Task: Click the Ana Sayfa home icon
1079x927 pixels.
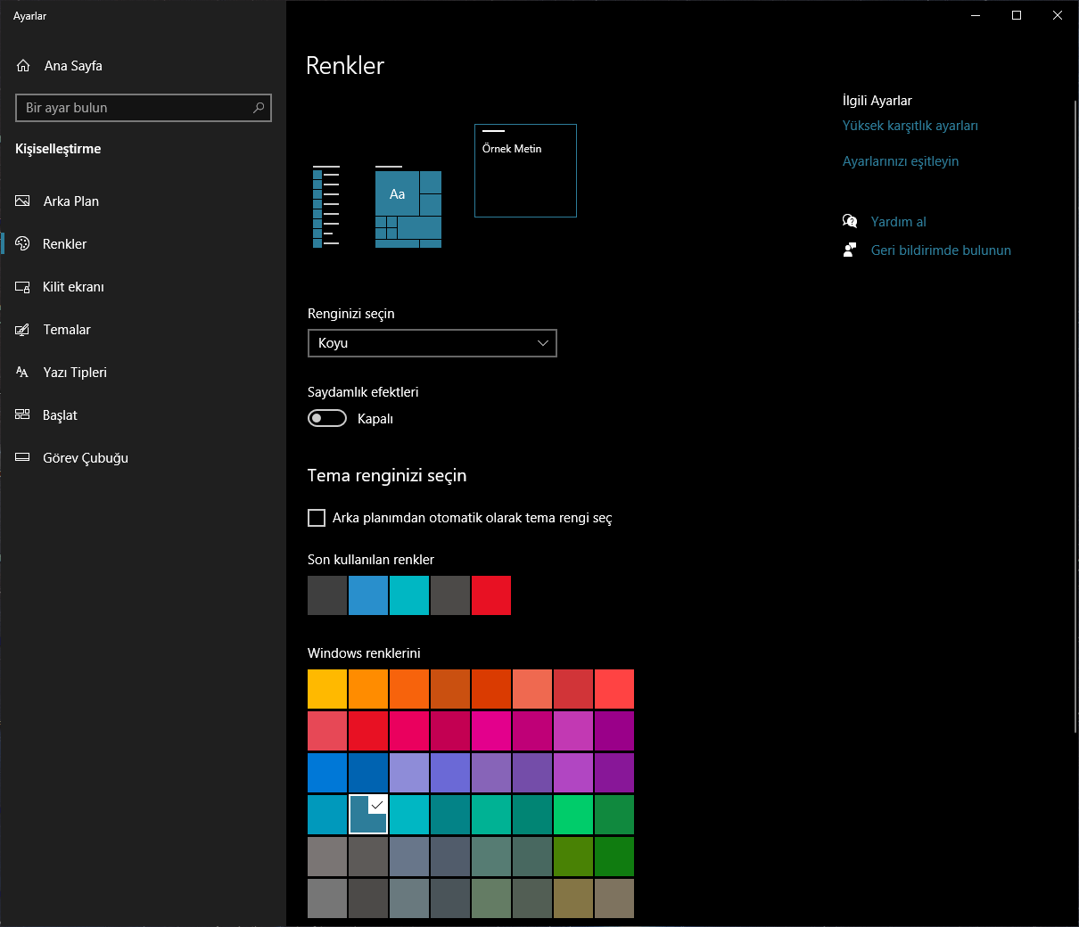Action: pyautogui.click(x=23, y=66)
